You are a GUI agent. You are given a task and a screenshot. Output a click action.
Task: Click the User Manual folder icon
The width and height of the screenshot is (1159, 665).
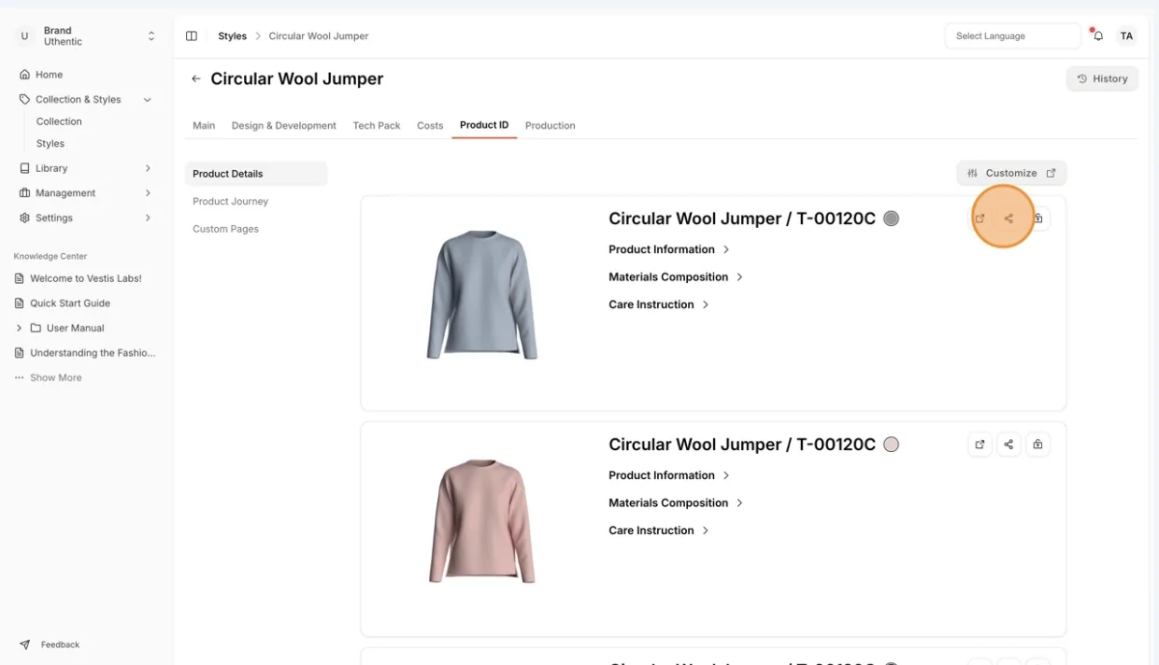[x=36, y=328]
